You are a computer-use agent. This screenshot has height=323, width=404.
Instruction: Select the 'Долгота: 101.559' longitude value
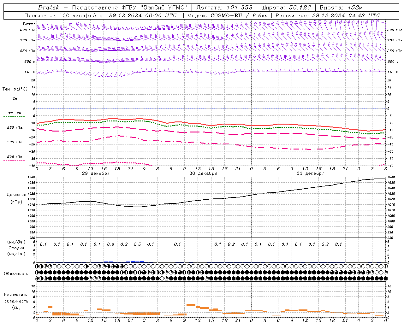click(x=224, y=8)
